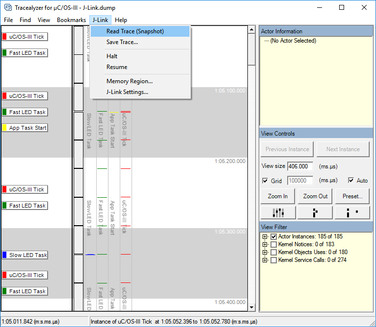376x327 pixels.
Task: Click the View Filter panel header
Action: click(x=316, y=227)
